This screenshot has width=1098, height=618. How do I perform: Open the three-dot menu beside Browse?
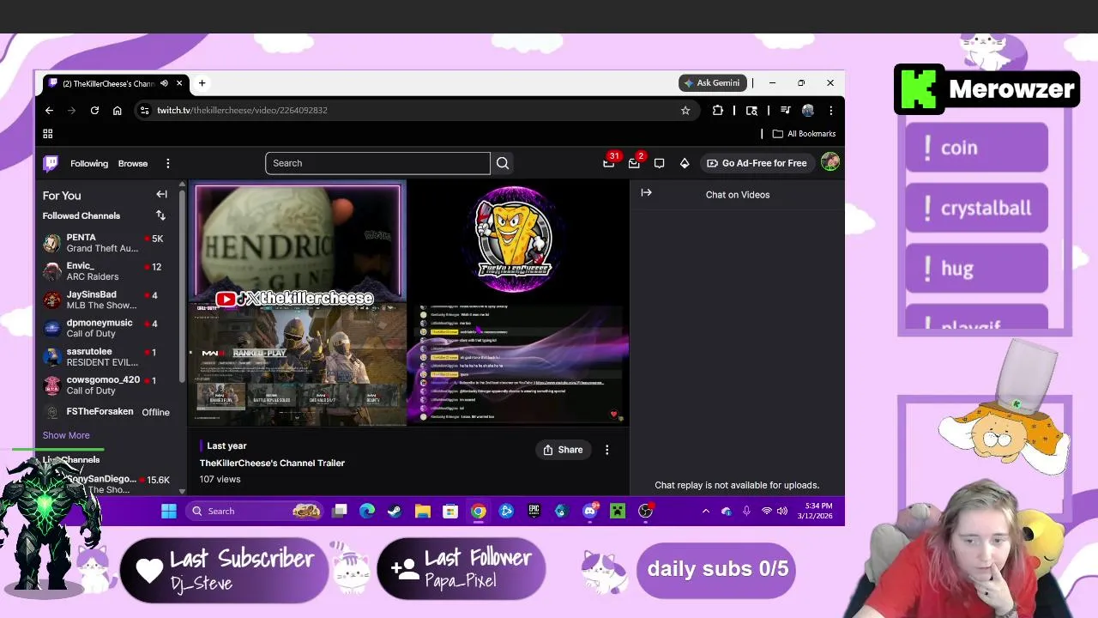pyautogui.click(x=168, y=163)
